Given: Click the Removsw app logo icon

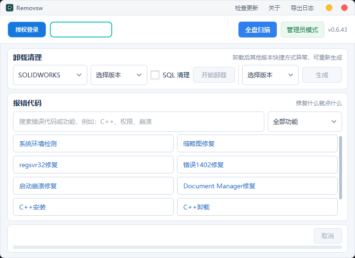Looking at the screenshot, I should point(10,8).
